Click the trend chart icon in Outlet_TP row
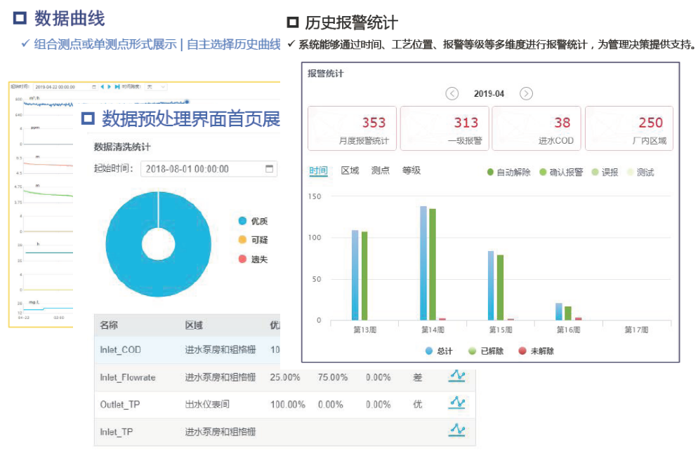 pos(457,403)
